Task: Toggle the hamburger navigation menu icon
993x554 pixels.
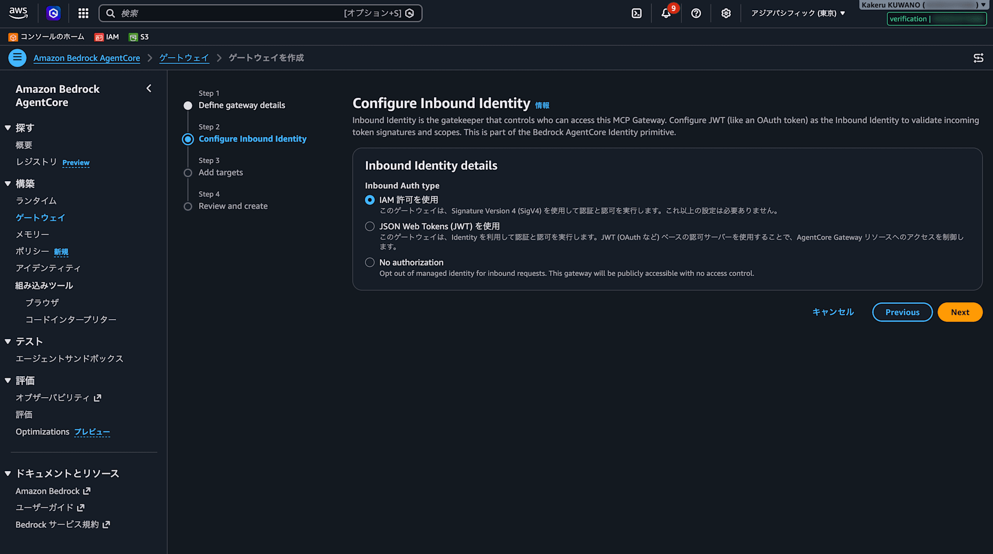Action: [x=17, y=58]
